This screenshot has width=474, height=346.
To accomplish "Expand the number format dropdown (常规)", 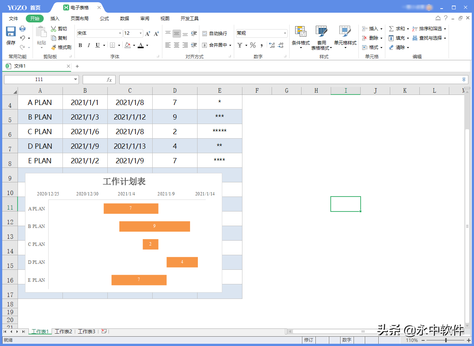I will [x=285, y=33].
